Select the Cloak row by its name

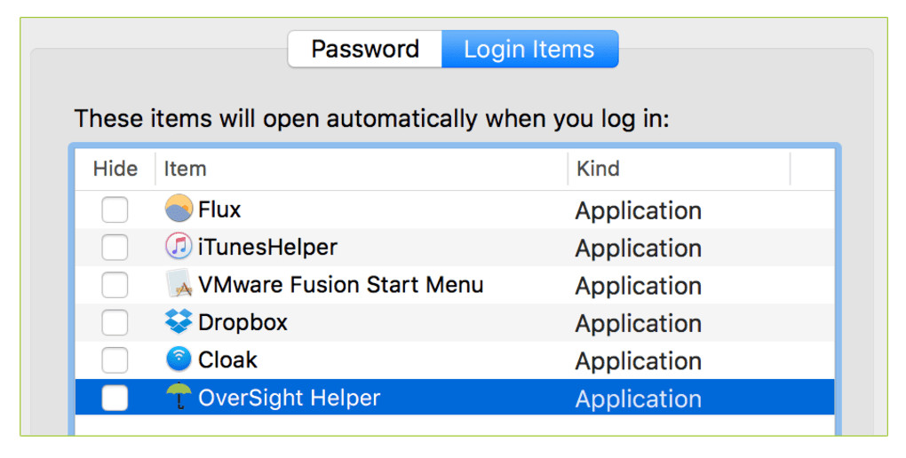coord(227,359)
